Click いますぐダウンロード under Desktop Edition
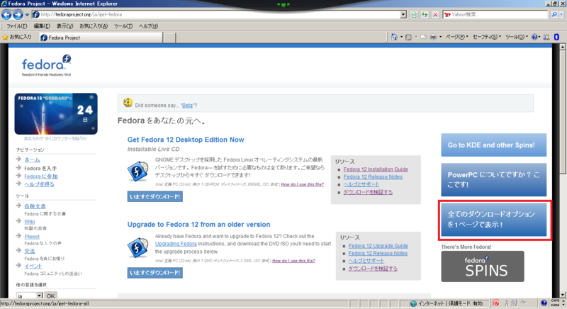Screen dimensions: 567x309 click(155, 196)
